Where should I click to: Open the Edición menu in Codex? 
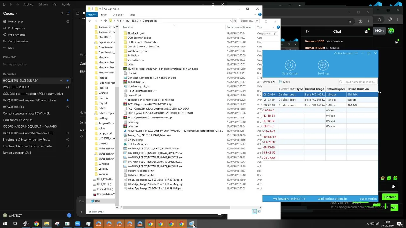(43, 4)
